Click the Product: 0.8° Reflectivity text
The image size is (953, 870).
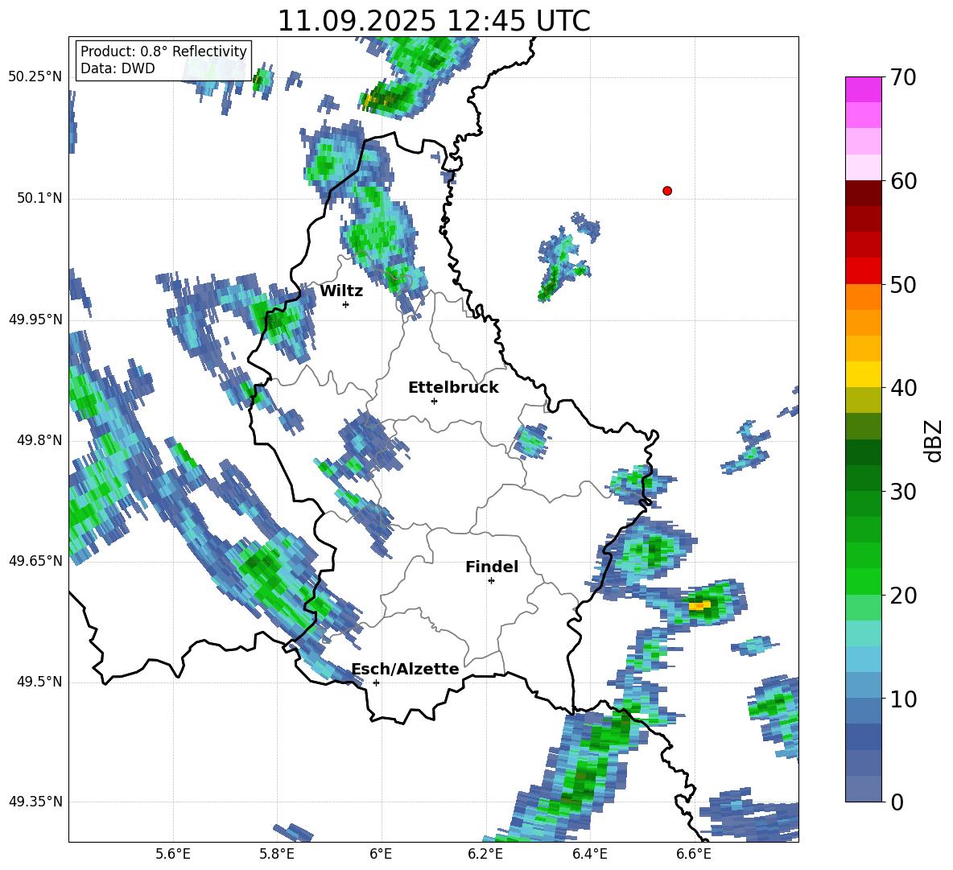click(163, 51)
